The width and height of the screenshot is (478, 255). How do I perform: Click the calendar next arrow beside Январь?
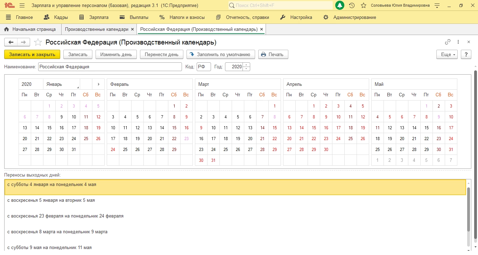coord(98,84)
